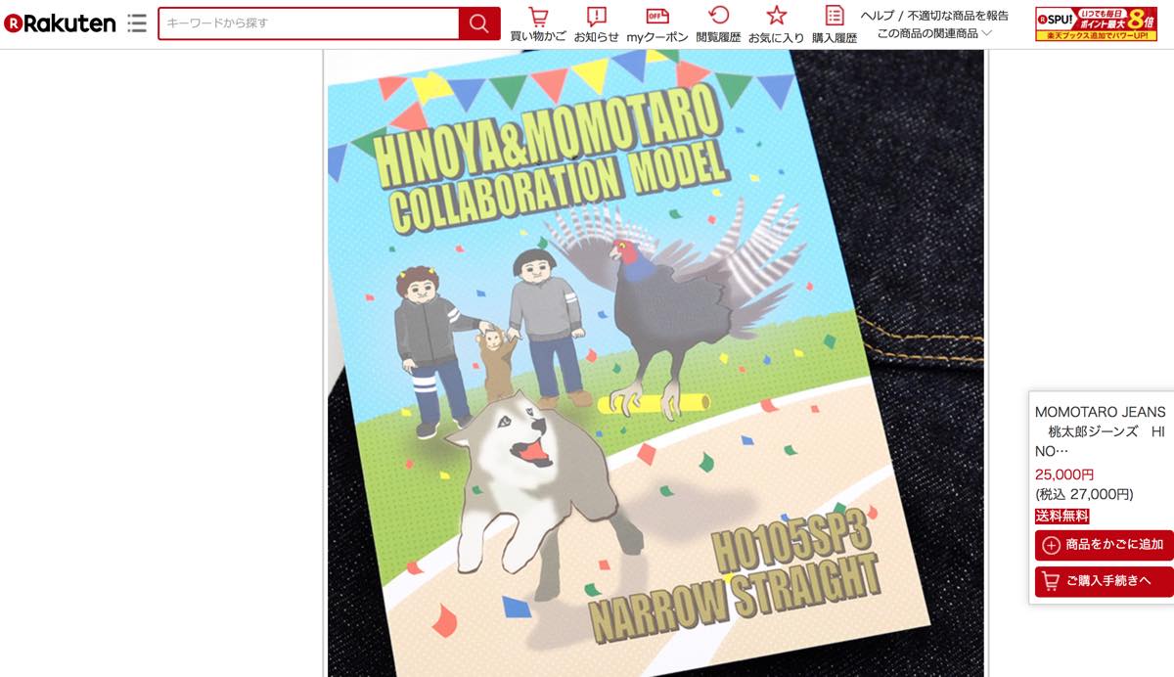Open purchase history (購入履歴)

pyautogui.click(x=835, y=25)
